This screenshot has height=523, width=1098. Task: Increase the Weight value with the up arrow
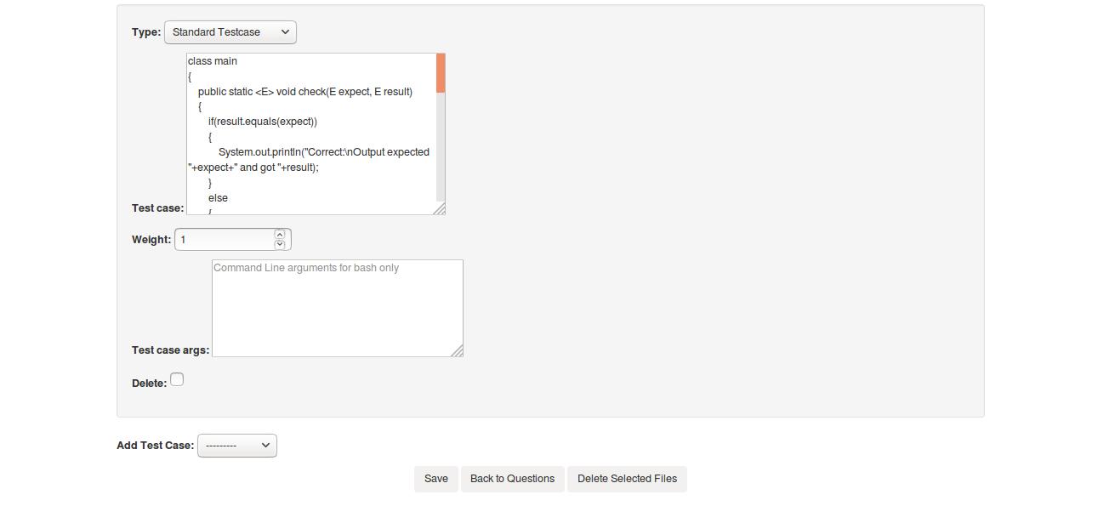point(279,235)
